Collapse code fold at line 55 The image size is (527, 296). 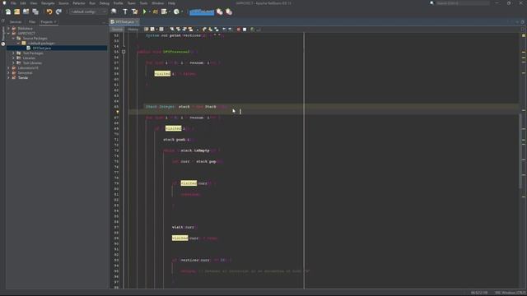(x=124, y=52)
